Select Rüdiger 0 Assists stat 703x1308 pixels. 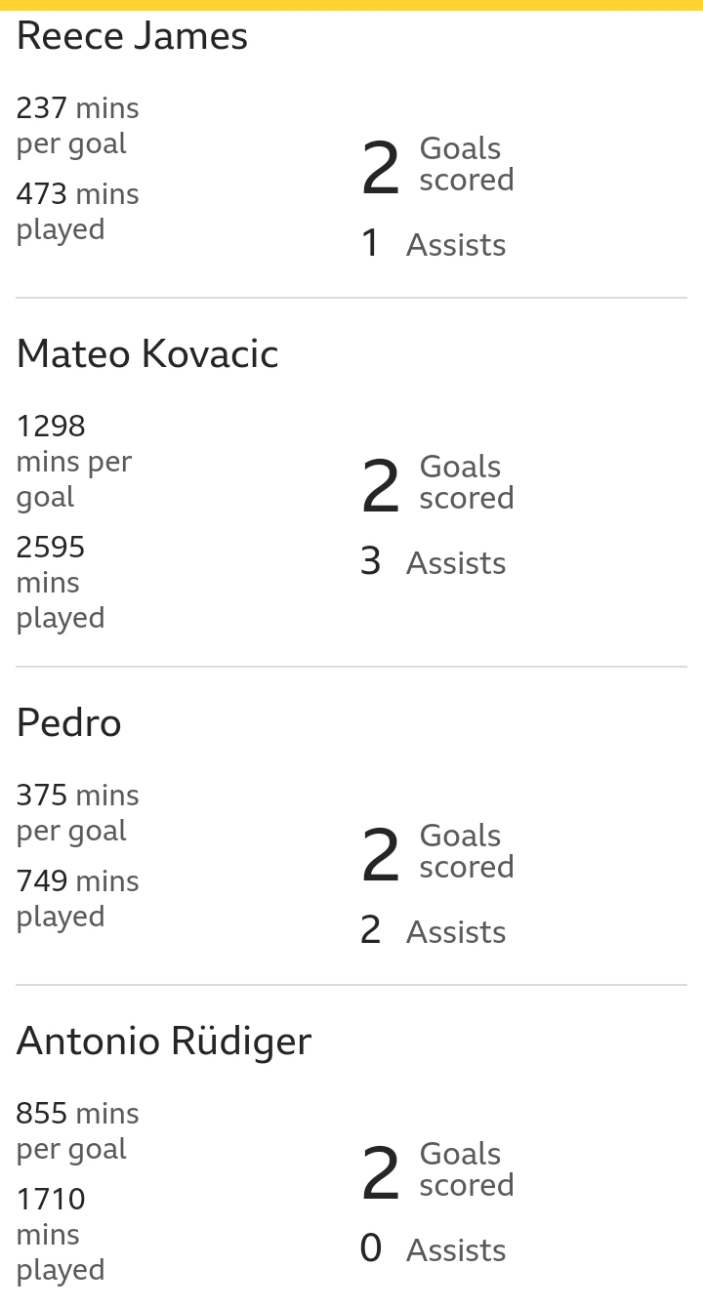pyautogui.click(x=434, y=1249)
